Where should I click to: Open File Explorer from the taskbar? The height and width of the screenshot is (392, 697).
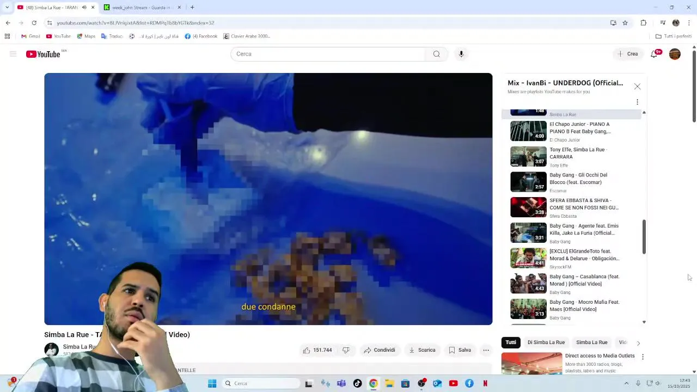389,383
